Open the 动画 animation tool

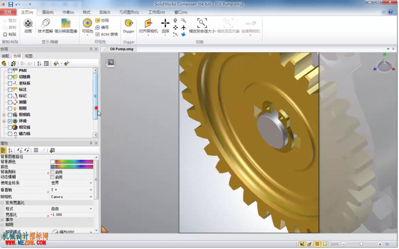coord(28,26)
